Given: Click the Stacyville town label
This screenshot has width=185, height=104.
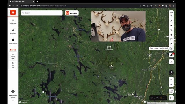Looking at the screenshot, I should coord(145,70).
